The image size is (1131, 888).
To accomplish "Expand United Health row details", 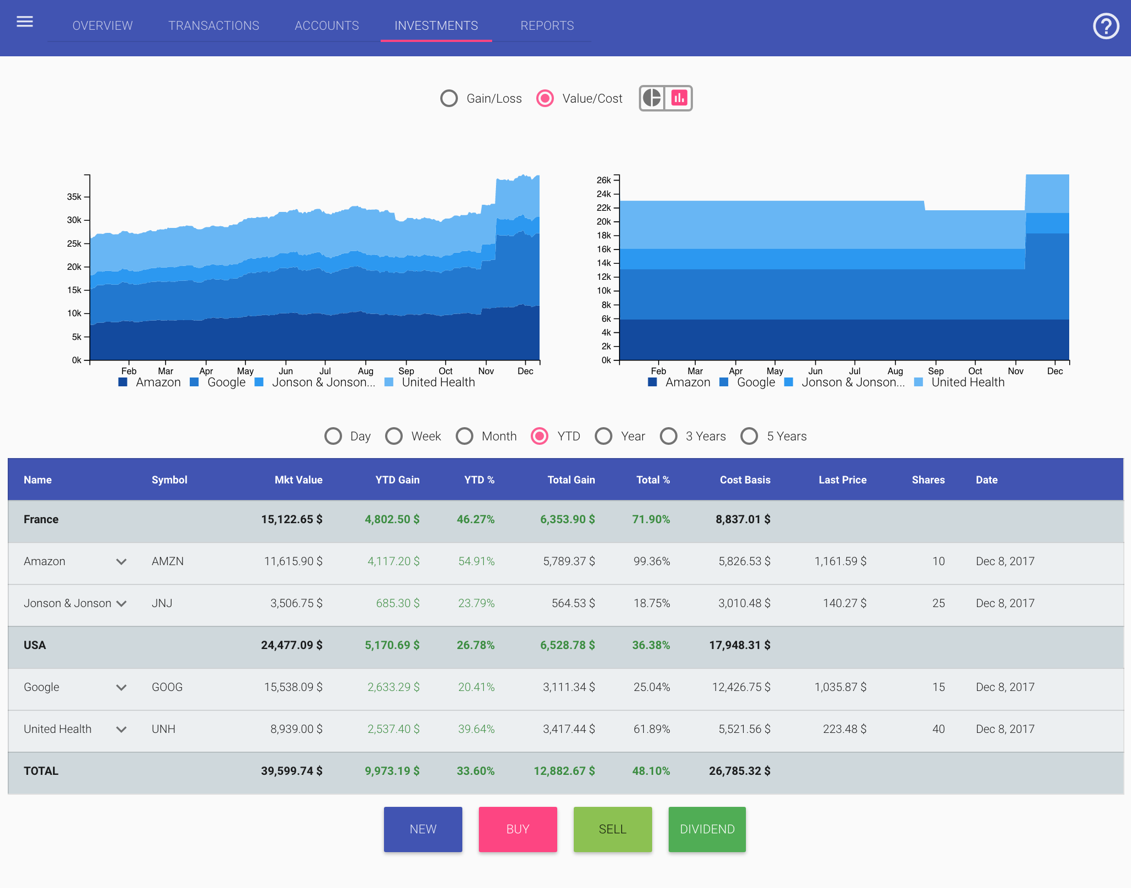I will click(x=121, y=729).
